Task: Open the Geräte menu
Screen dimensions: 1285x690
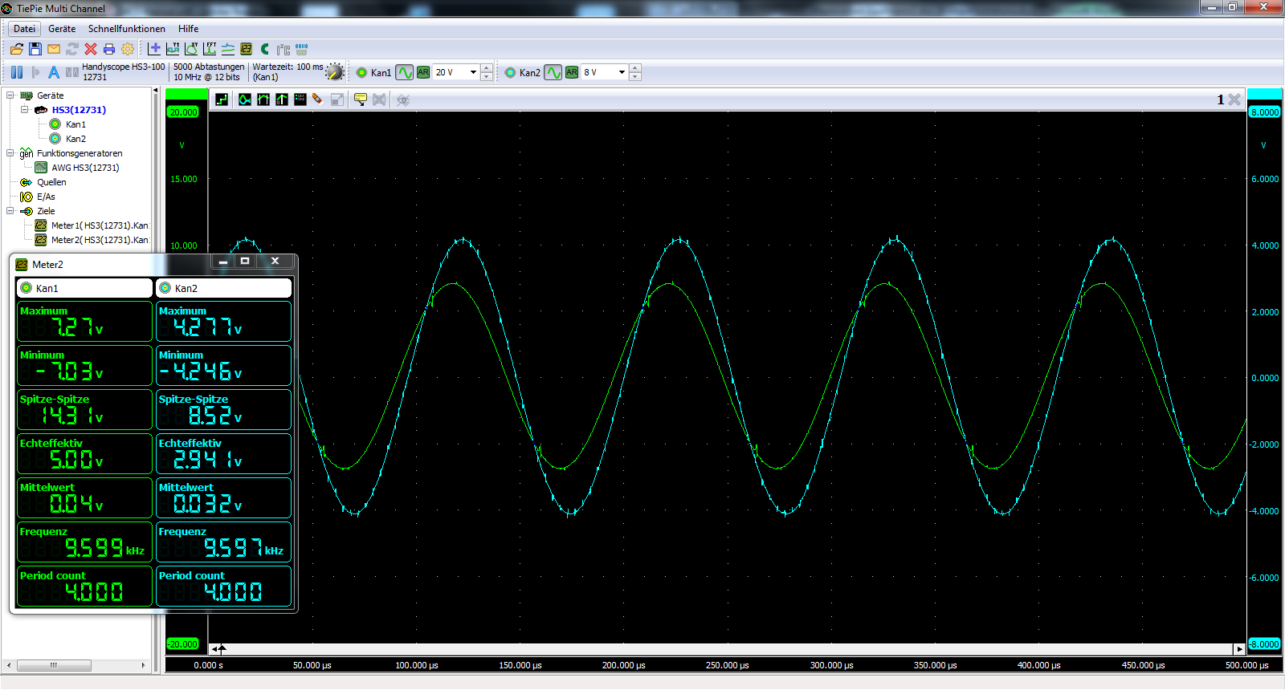Action: [x=62, y=29]
